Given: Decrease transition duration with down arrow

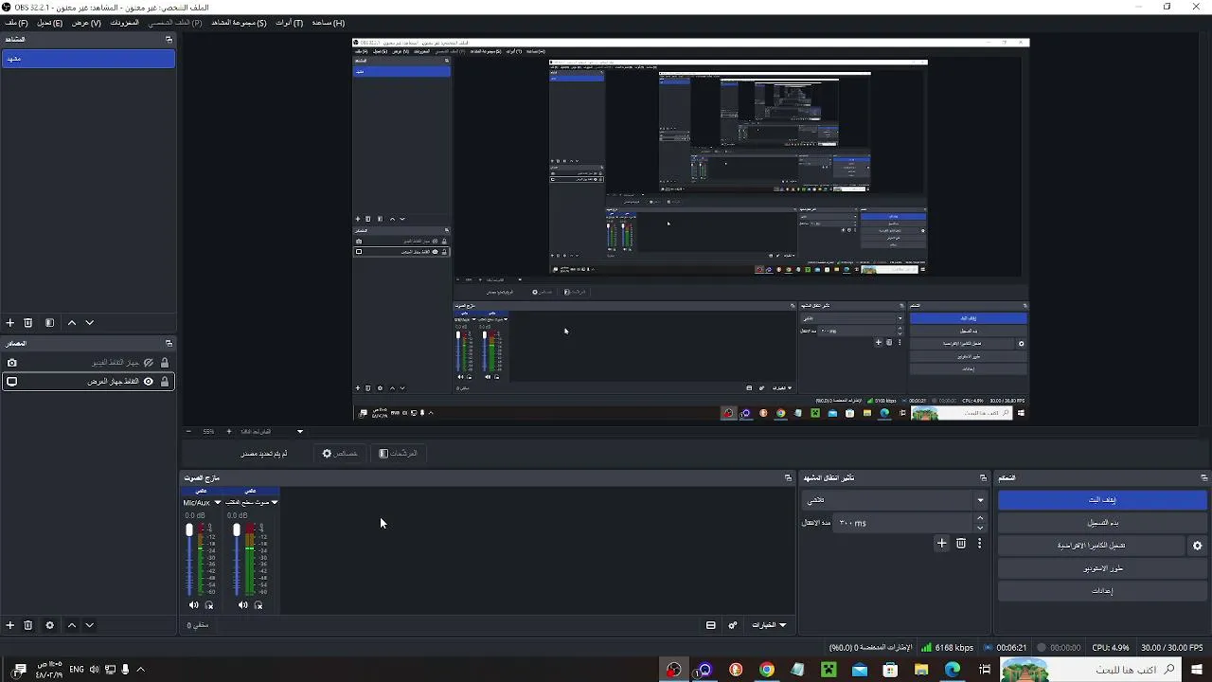Looking at the screenshot, I should point(980,528).
